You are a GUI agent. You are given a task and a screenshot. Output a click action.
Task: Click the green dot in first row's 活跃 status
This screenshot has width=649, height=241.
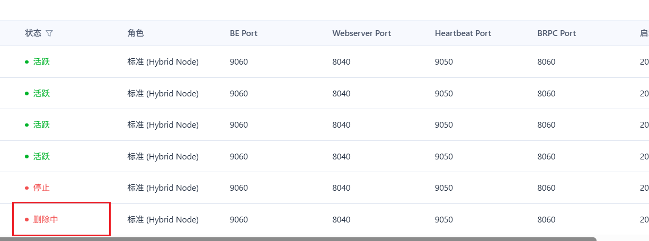[x=27, y=62]
